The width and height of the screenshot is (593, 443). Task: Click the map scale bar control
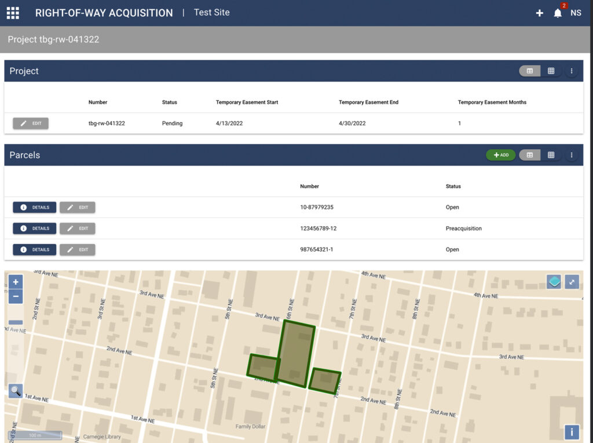35,435
